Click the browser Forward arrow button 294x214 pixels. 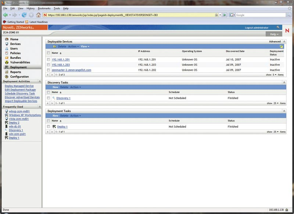(14, 15)
